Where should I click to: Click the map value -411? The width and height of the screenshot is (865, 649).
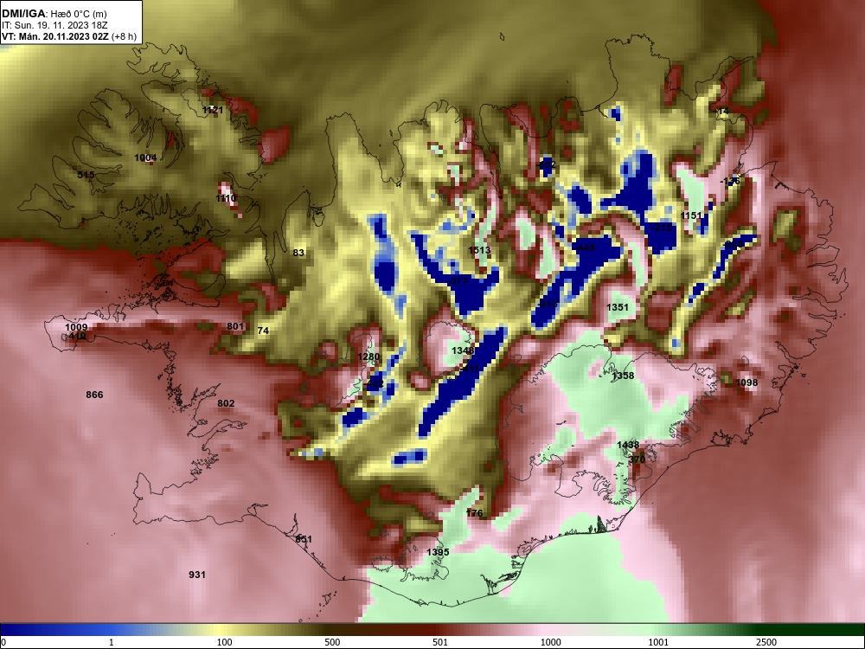click(470, 369)
